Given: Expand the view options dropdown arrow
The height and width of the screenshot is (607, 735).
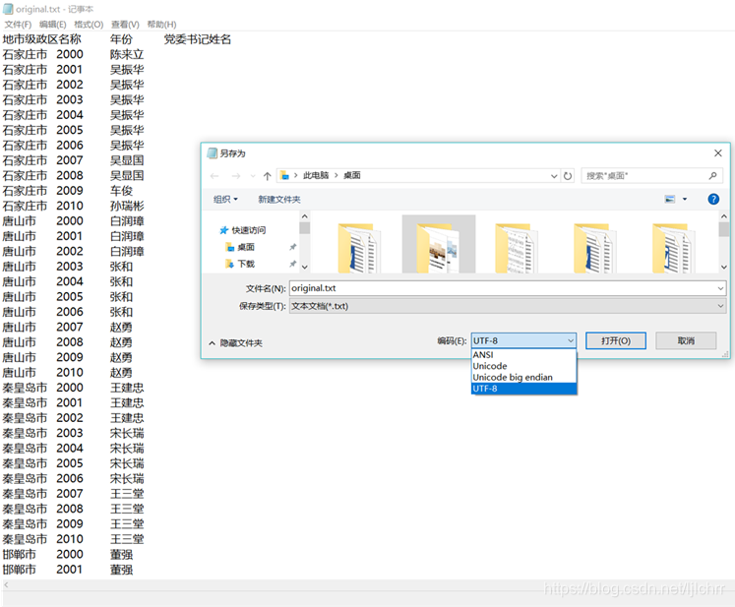Looking at the screenshot, I should coord(685,199).
